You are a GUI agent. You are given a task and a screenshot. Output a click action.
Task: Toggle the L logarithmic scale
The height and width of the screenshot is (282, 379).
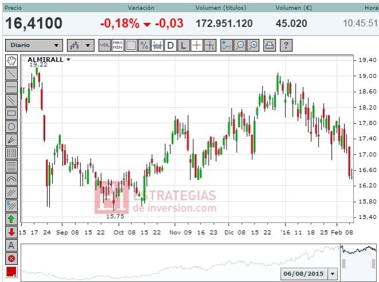183,45
